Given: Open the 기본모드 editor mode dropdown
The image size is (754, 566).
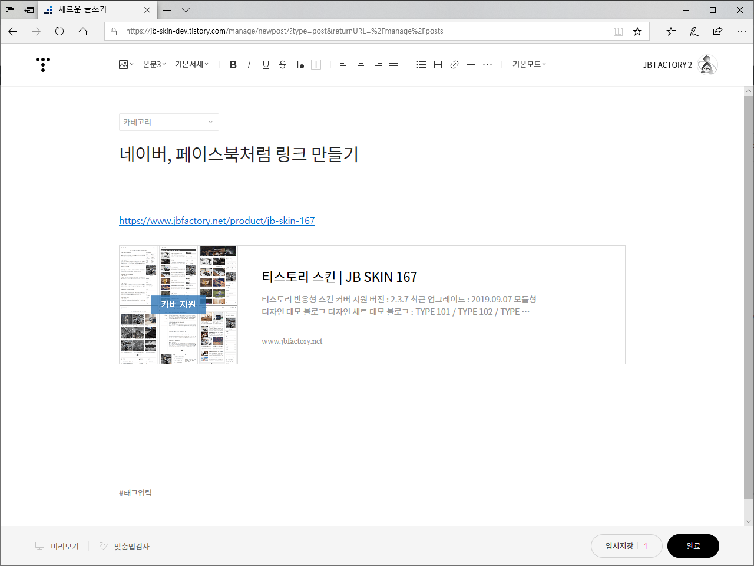Looking at the screenshot, I should 529,64.
